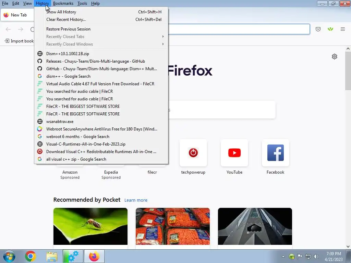Expand Recently Closed Windows submenu
The height and width of the screenshot is (263, 351).
[101, 44]
